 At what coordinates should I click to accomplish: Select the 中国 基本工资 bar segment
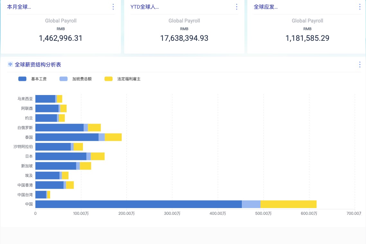tap(138, 204)
